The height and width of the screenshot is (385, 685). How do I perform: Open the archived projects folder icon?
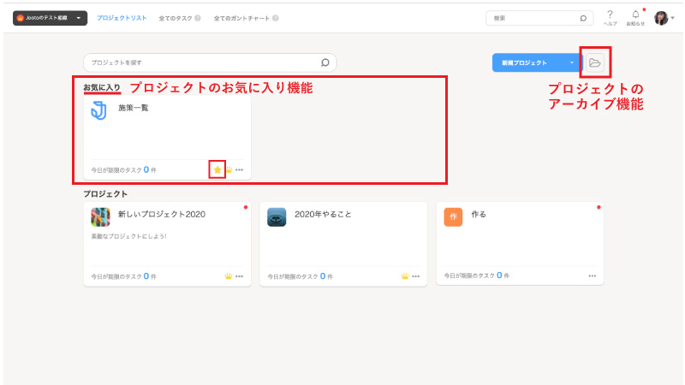tap(595, 62)
